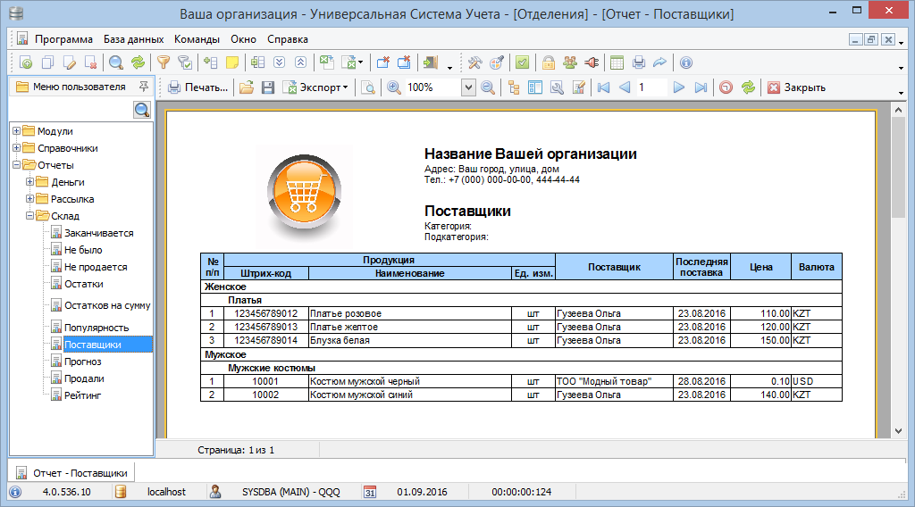Screen dimensions: 915x507
Task: Open the Экспорт dropdown menu
Action: (315, 87)
